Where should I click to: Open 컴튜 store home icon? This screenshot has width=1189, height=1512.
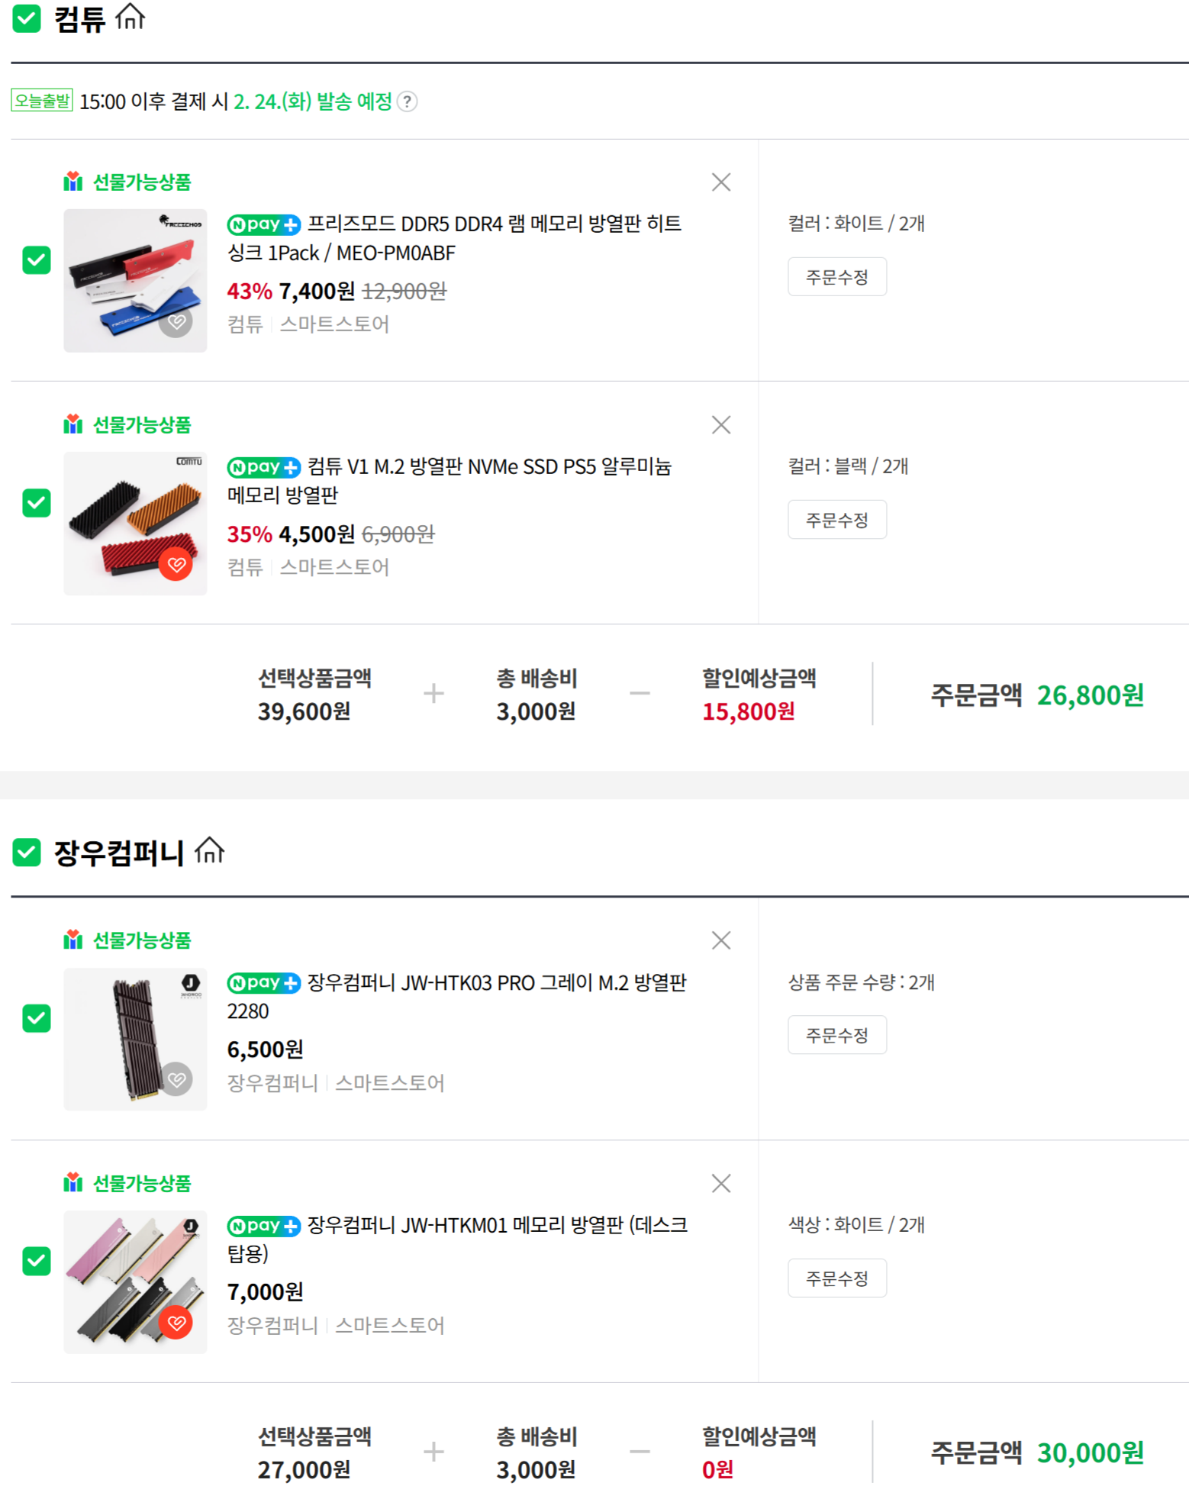[x=130, y=17]
